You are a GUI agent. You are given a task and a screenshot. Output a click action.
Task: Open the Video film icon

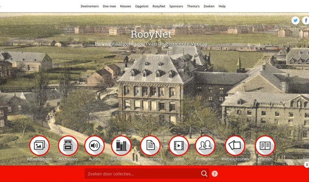[x=179, y=146]
